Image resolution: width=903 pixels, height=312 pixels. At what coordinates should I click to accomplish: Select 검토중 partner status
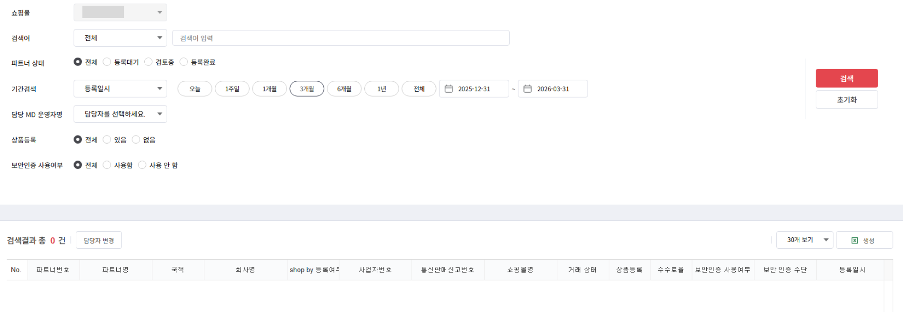click(148, 62)
